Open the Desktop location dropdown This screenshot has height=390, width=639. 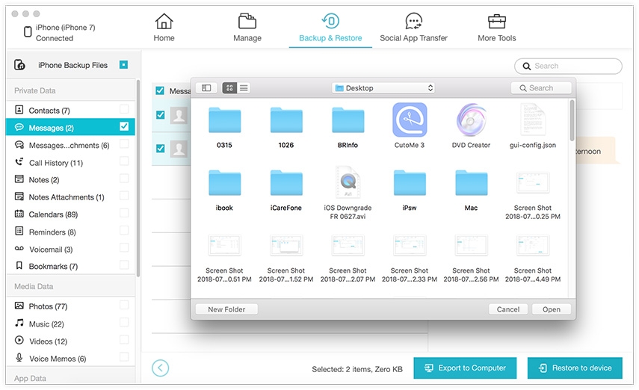click(x=383, y=87)
